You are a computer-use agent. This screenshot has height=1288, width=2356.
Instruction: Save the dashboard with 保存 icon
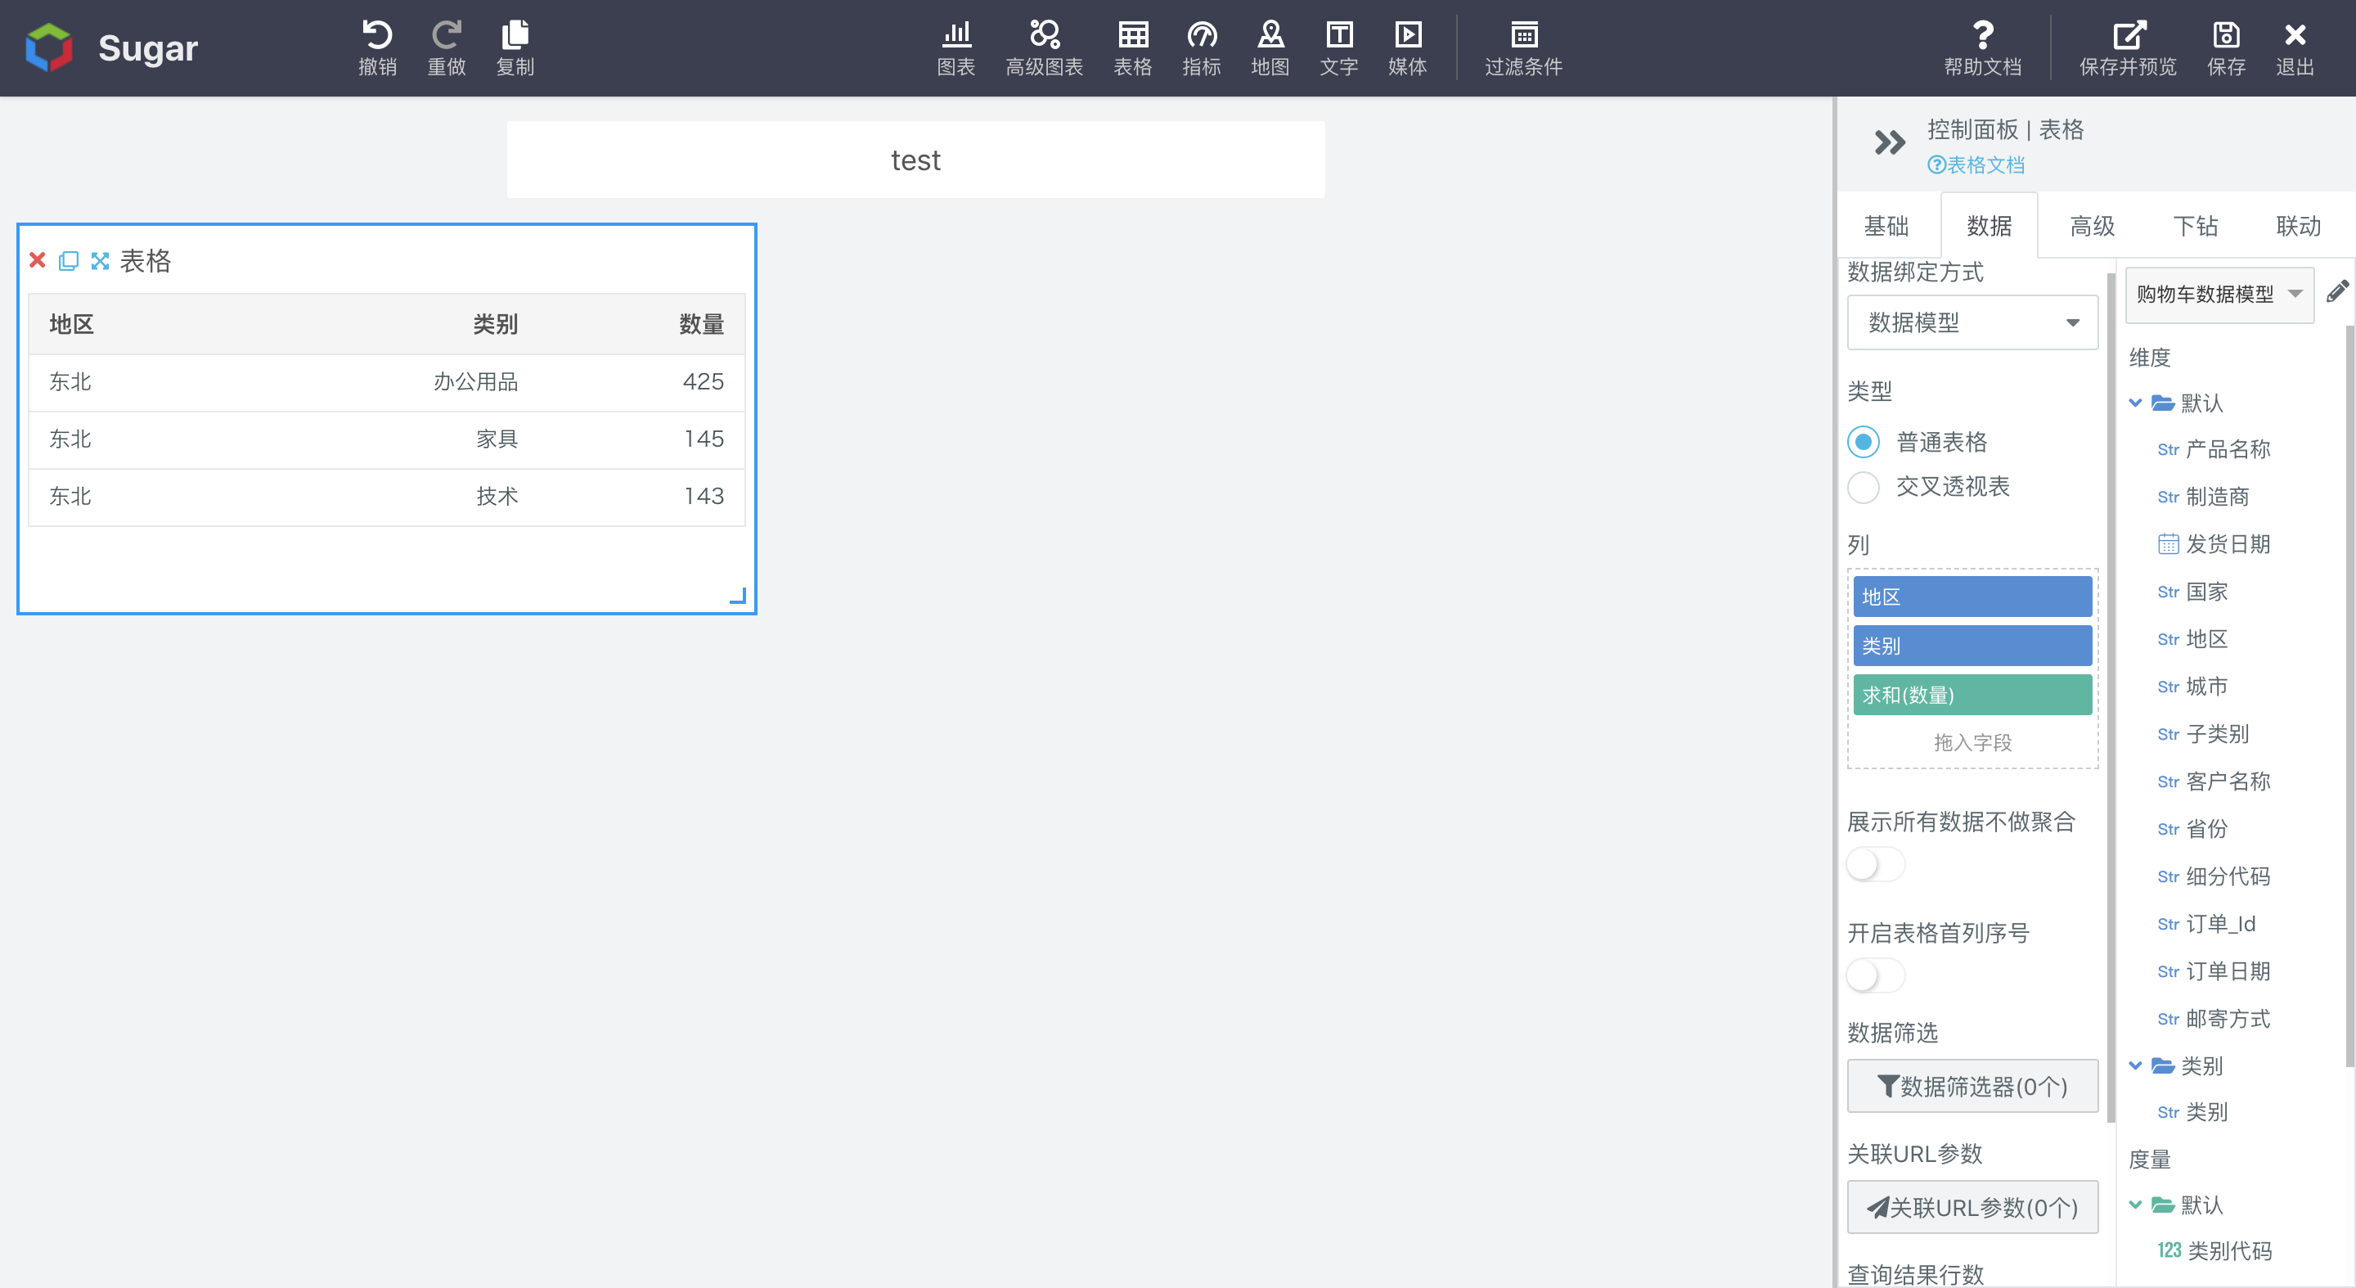pyautogui.click(x=2225, y=34)
